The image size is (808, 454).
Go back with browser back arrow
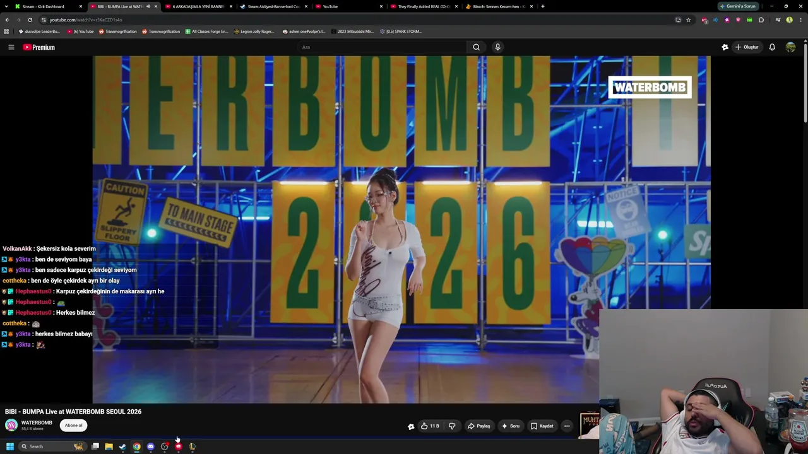pos(7,20)
